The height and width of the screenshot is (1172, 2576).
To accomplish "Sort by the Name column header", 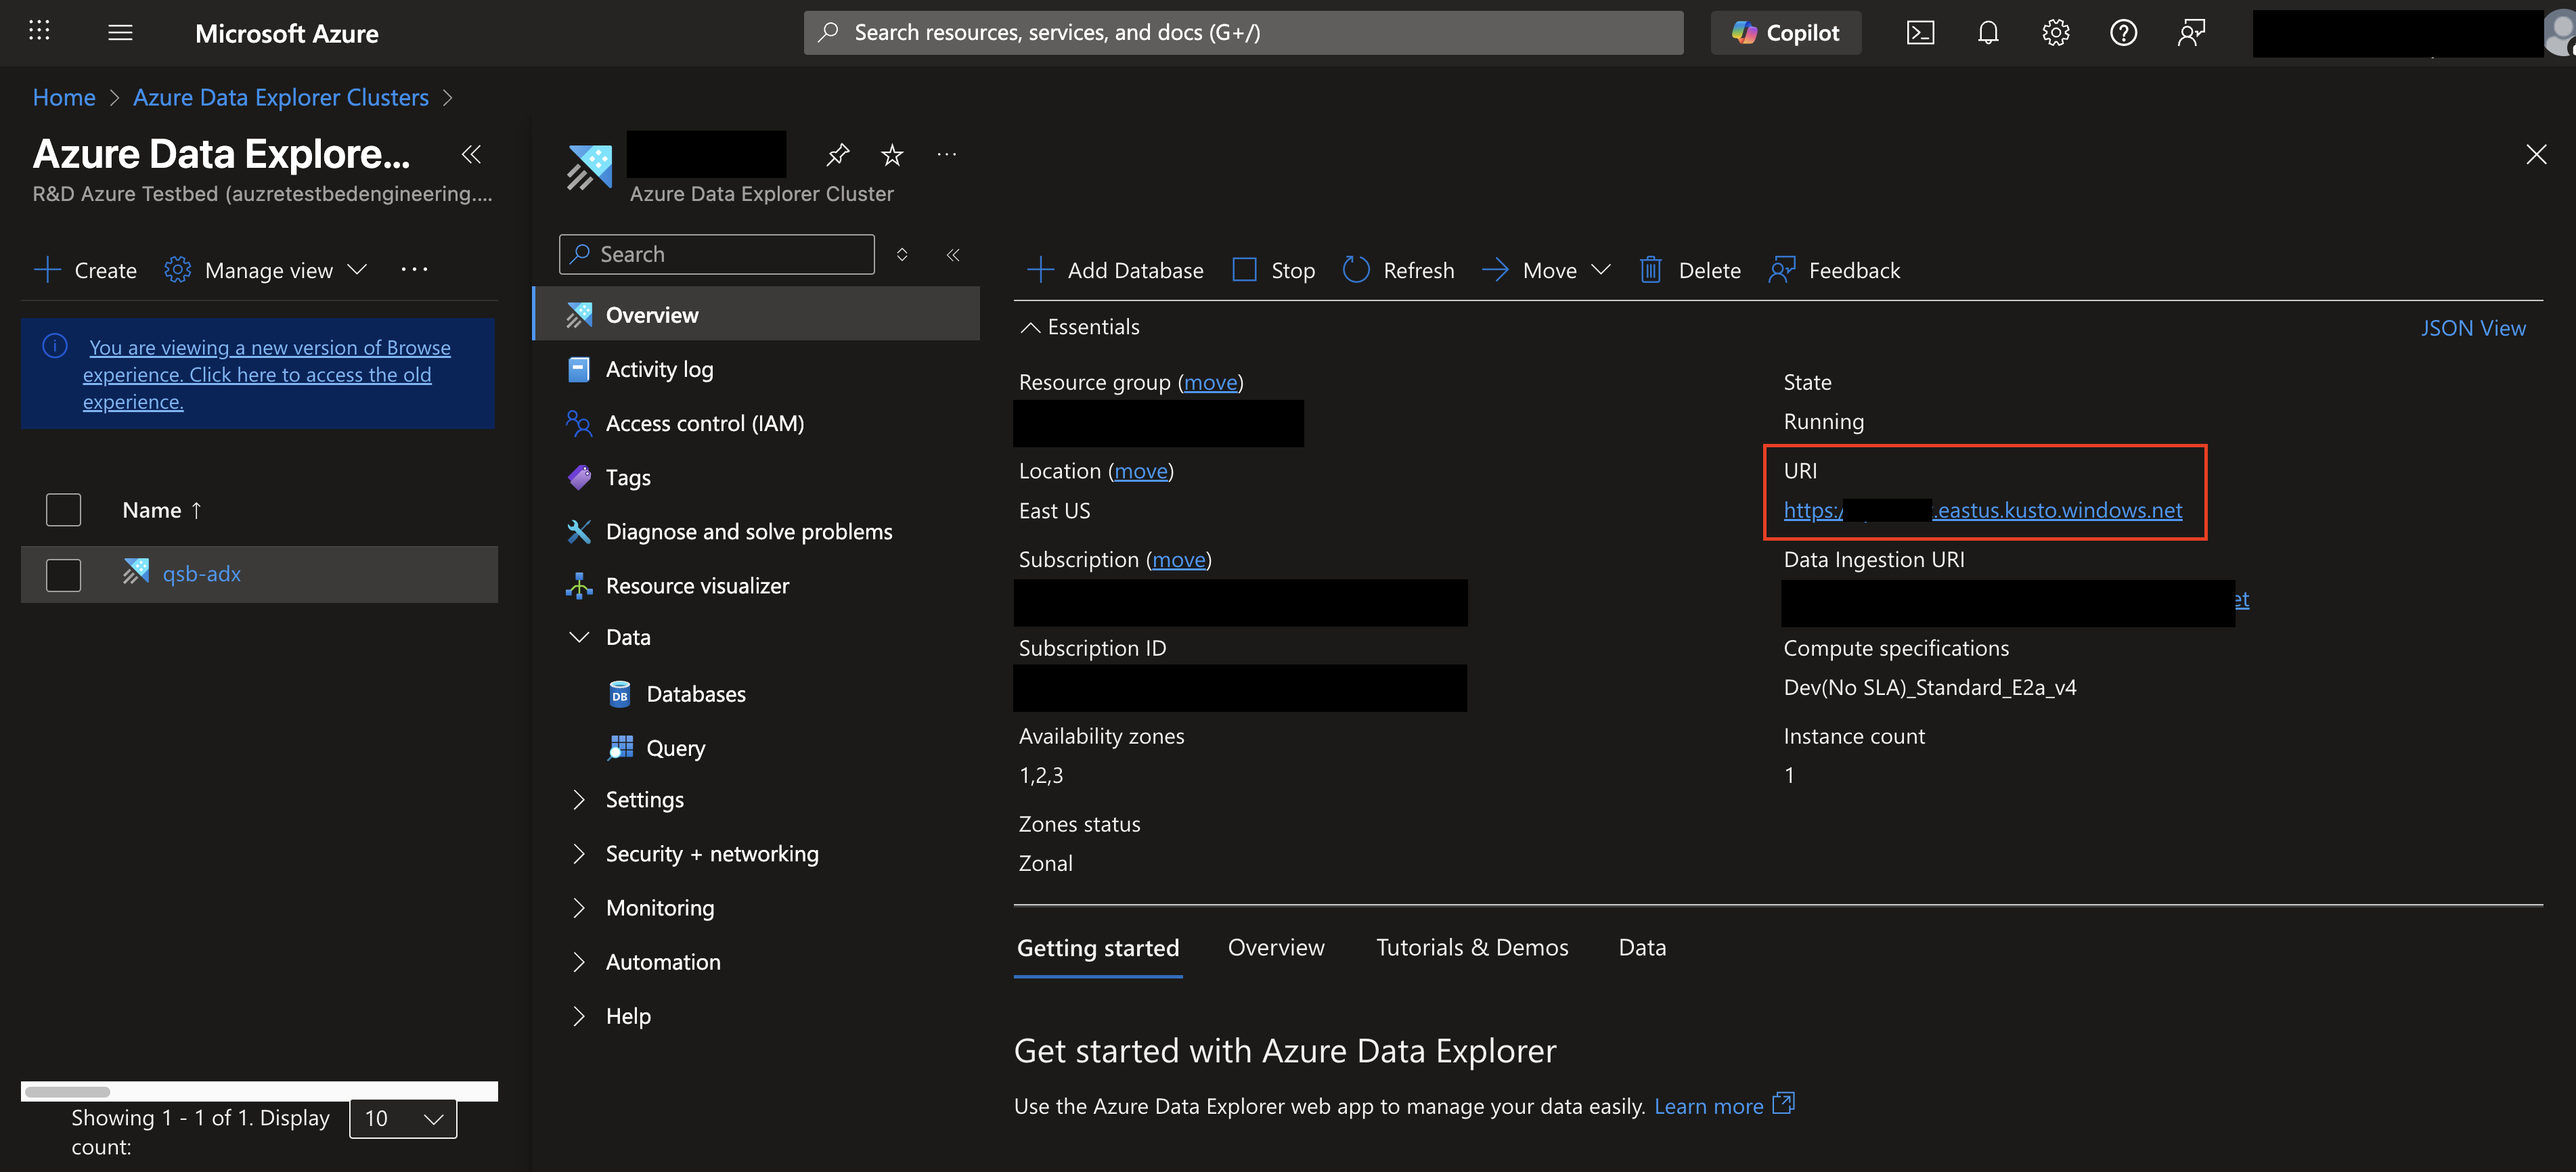I will pos(162,510).
